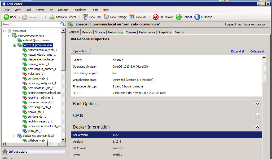Click the search input field
The width and height of the screenshot is (272, 159).
click(31, 24)
